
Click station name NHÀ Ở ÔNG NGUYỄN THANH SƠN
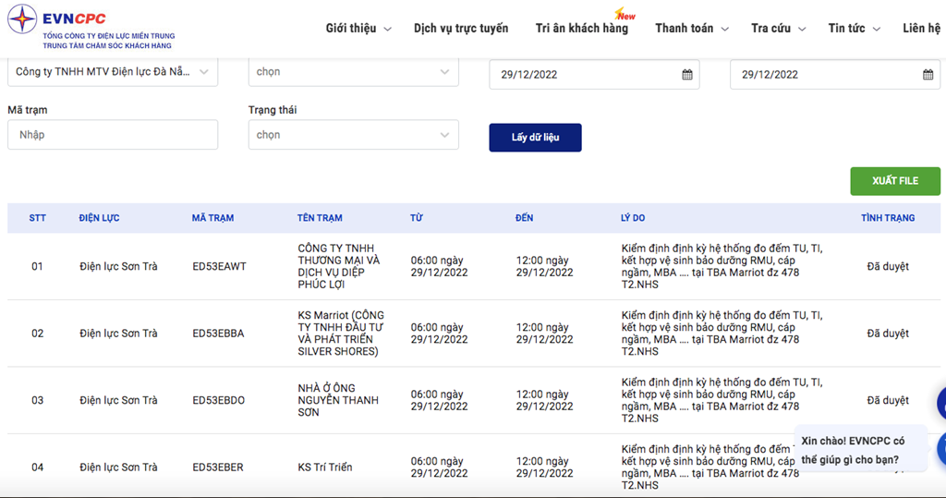pos(338,400)
